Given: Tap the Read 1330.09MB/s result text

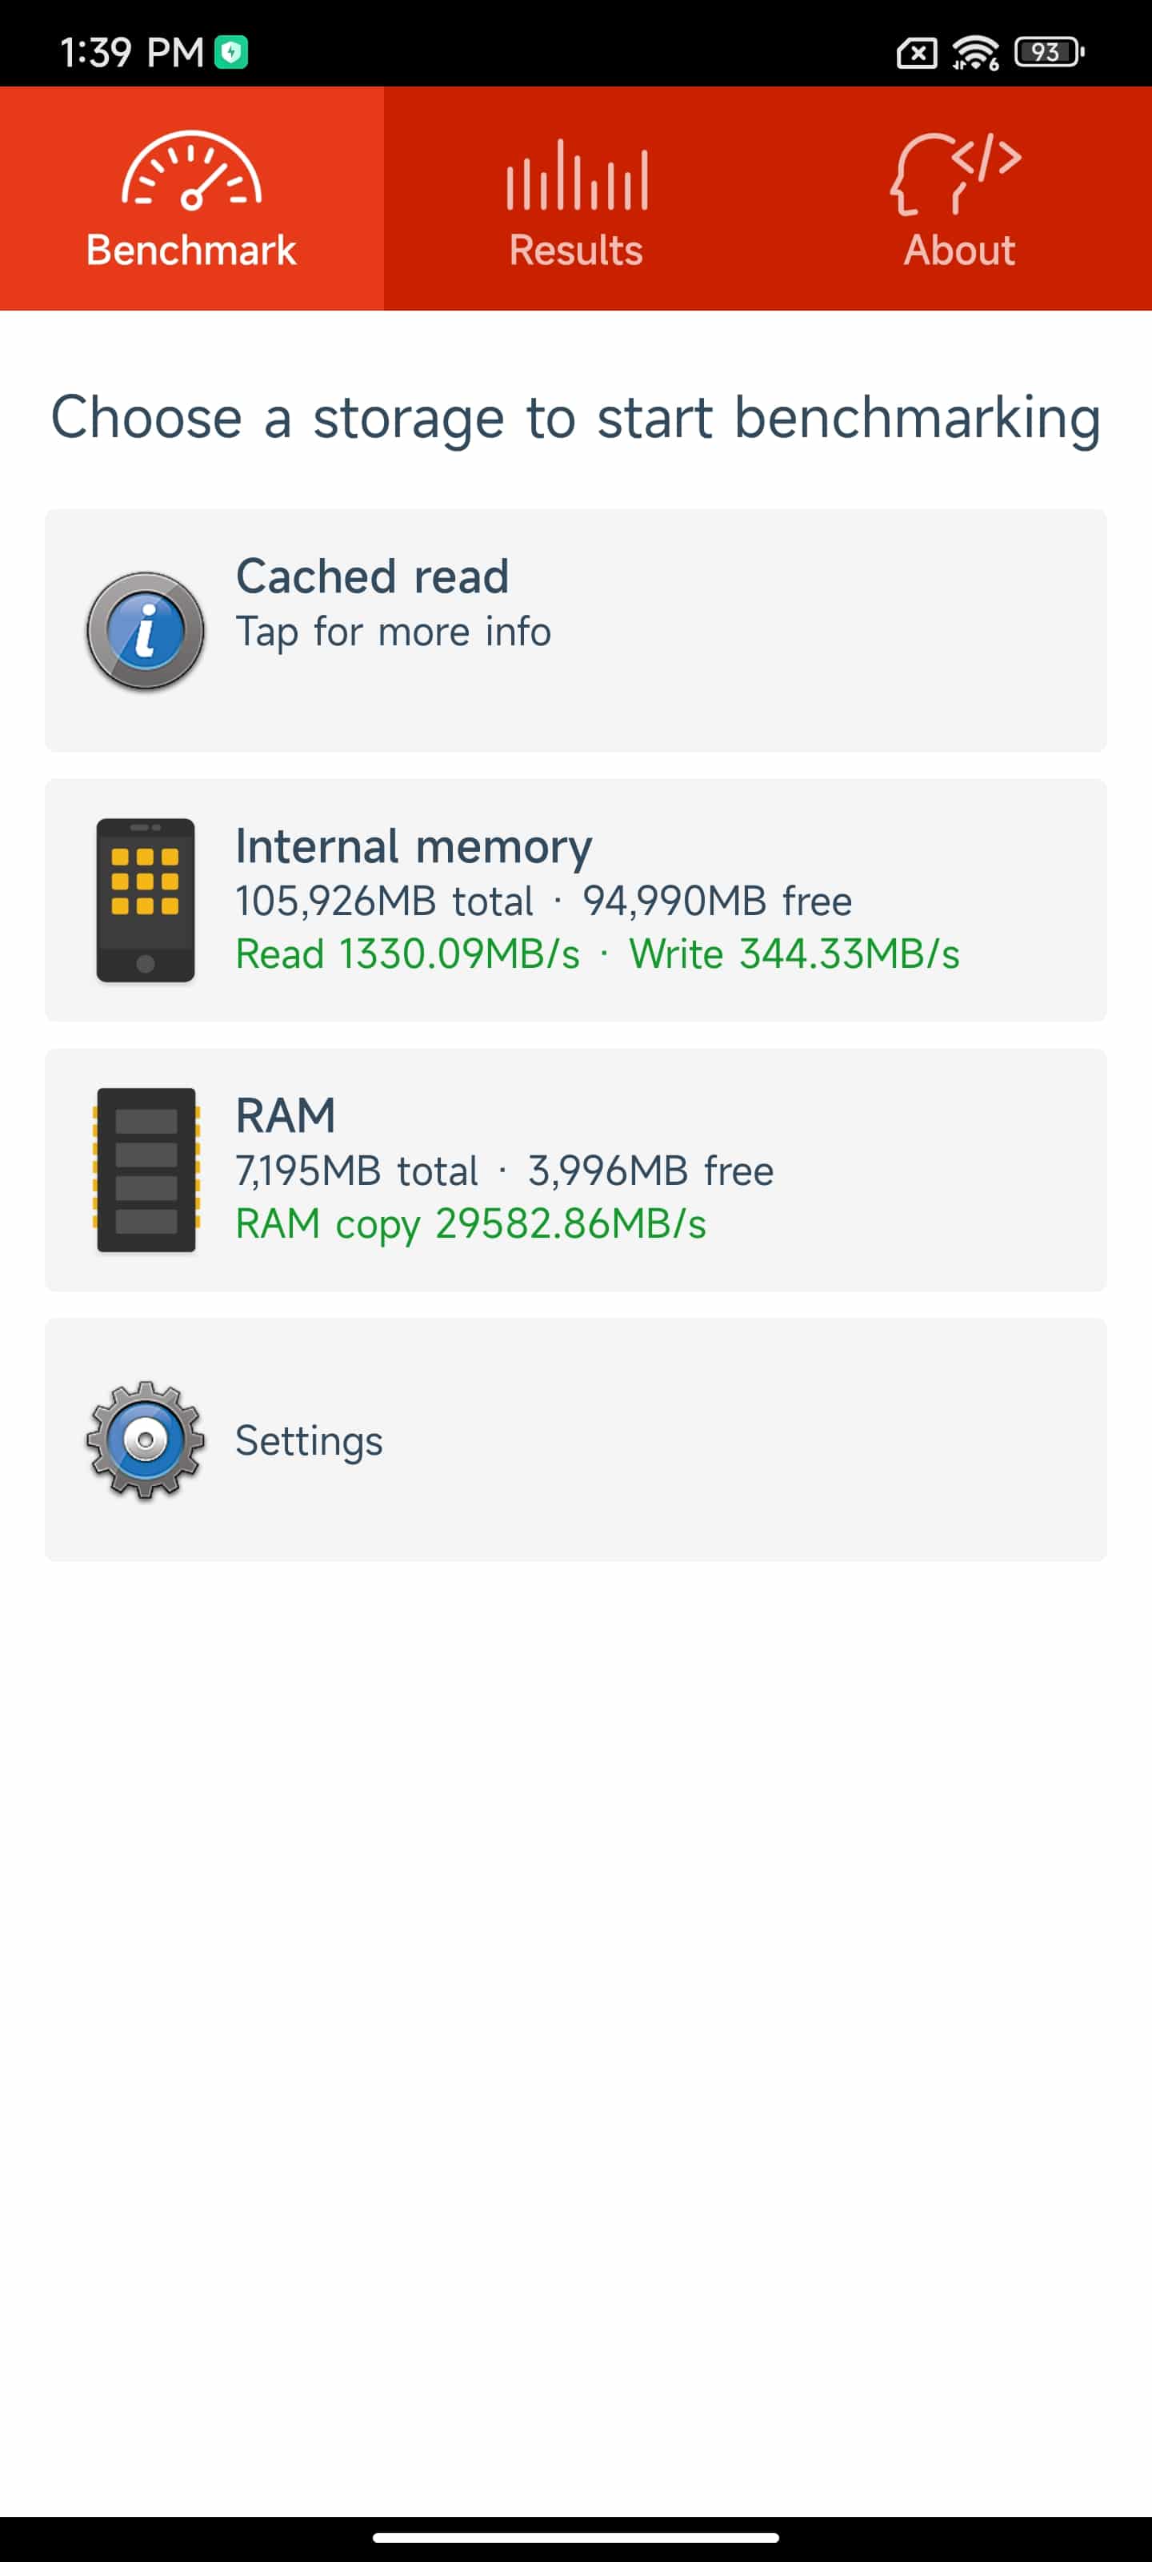Looking at the screenshot, I should pos(407,954).
